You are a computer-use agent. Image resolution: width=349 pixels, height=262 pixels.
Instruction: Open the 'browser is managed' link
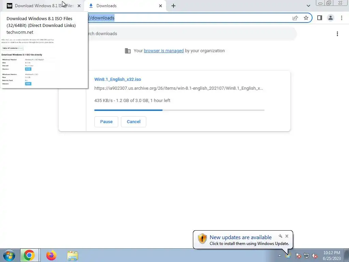click(x=164, y=51)
